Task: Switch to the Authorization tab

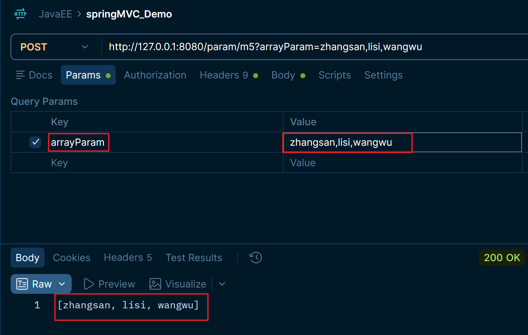Action: 155,75
